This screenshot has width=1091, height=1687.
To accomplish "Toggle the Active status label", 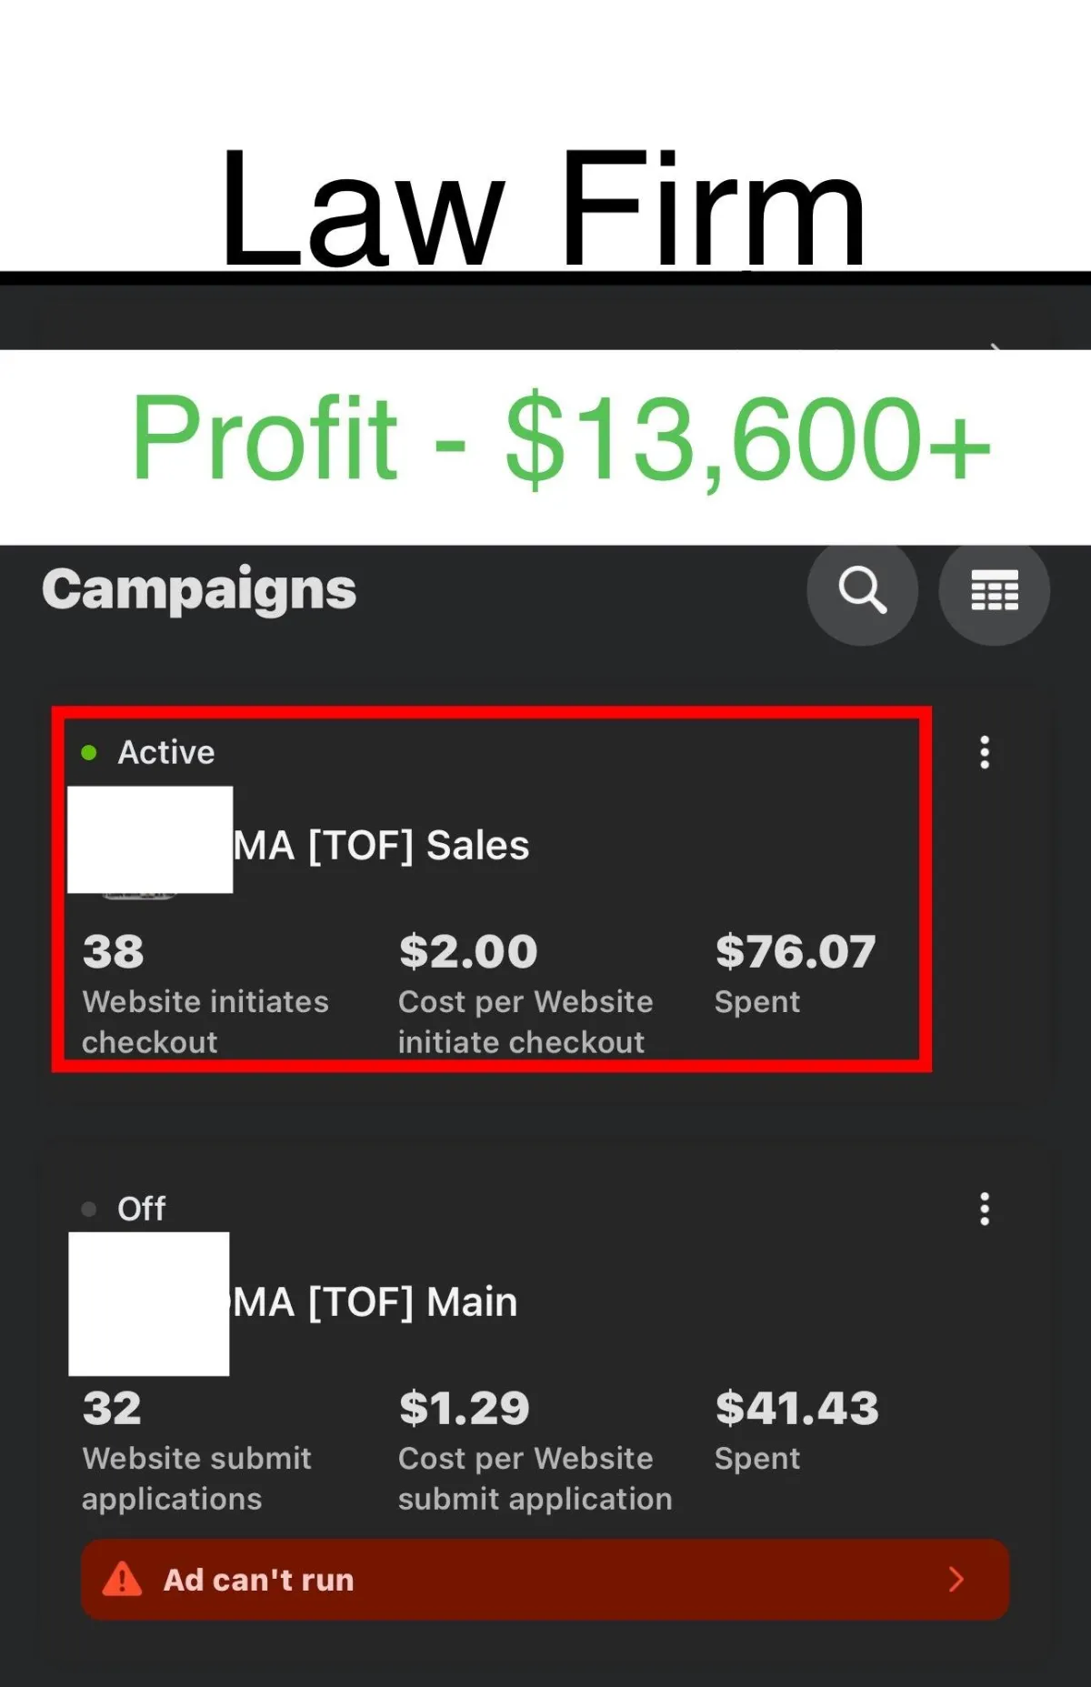I will 166,752.
